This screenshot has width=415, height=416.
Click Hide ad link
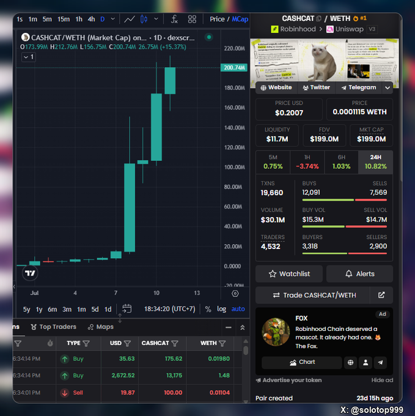pos(382,380)
